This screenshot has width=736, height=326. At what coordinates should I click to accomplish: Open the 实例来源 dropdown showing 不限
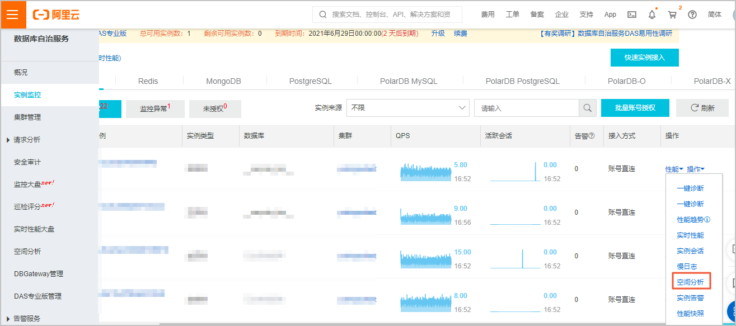click(408, 108)
